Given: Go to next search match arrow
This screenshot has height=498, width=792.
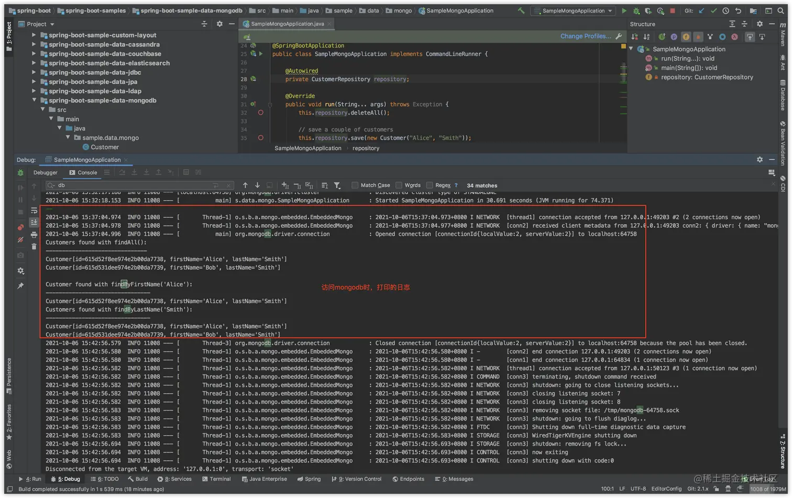Looking at the screenshot, I should [257, 185].
